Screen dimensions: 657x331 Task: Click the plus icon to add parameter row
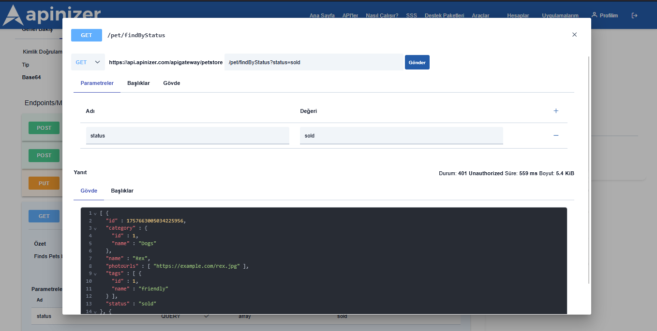coord(556,111)
